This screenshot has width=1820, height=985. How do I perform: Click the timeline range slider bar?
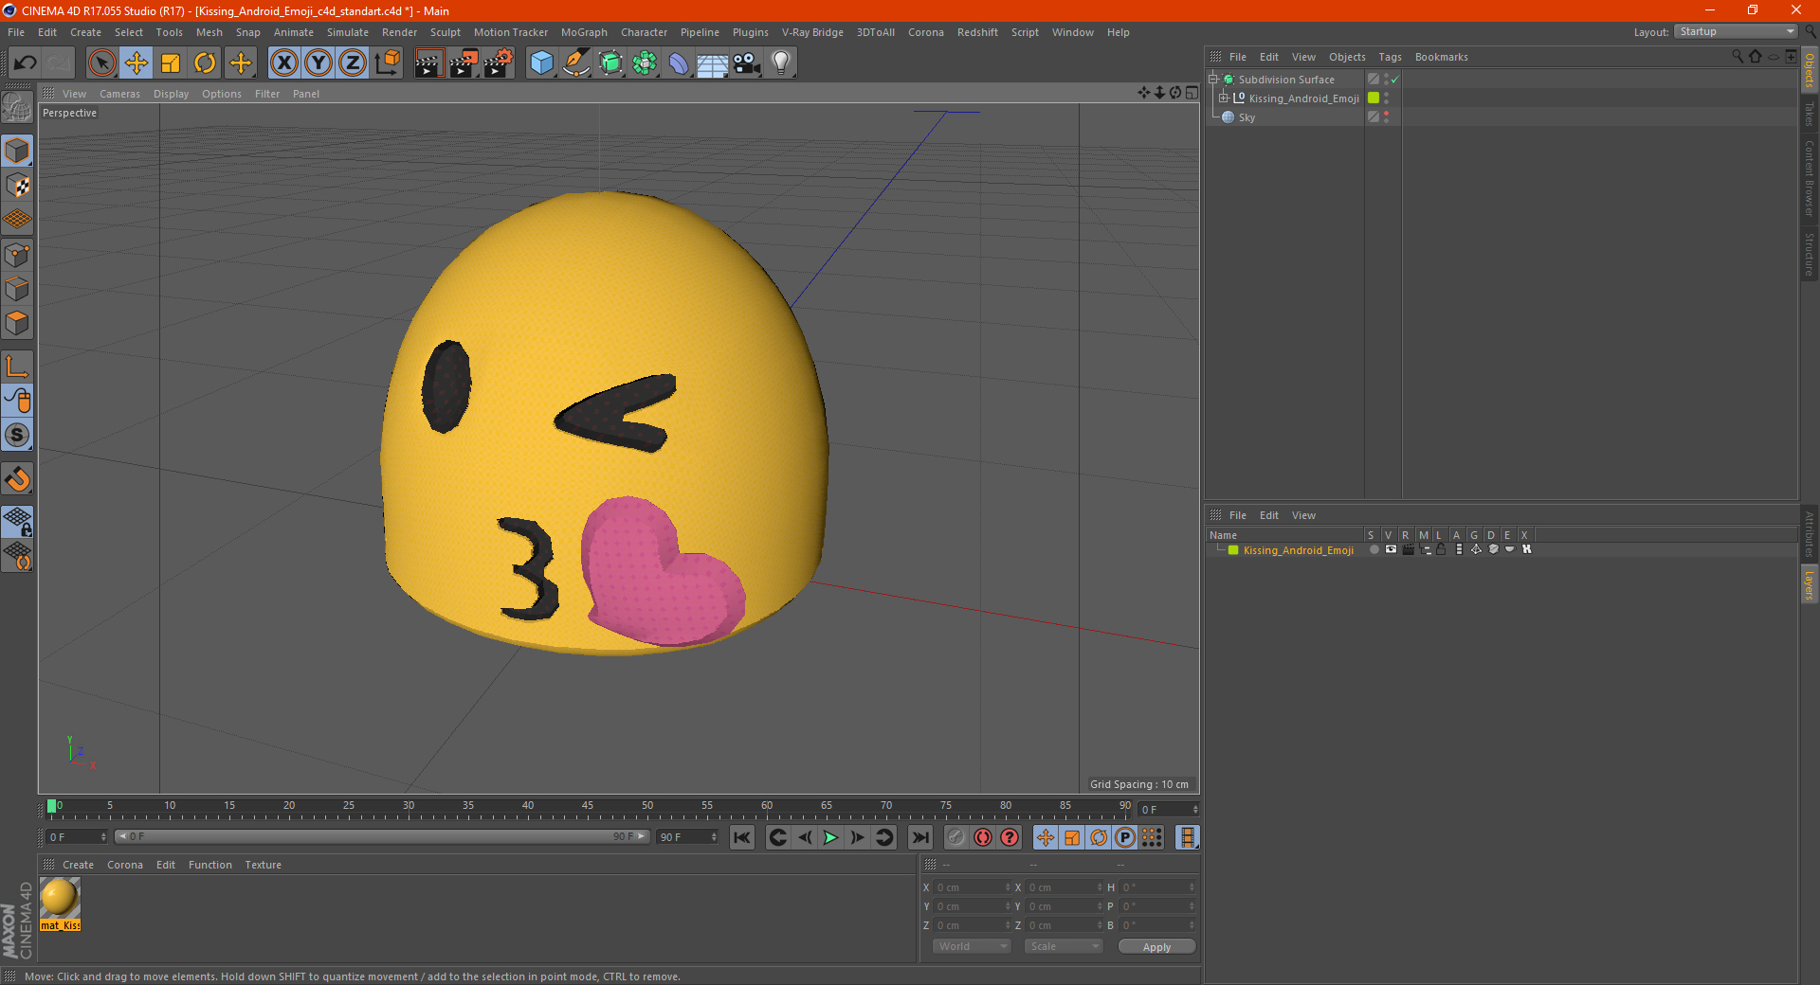[x=382, y=836]
